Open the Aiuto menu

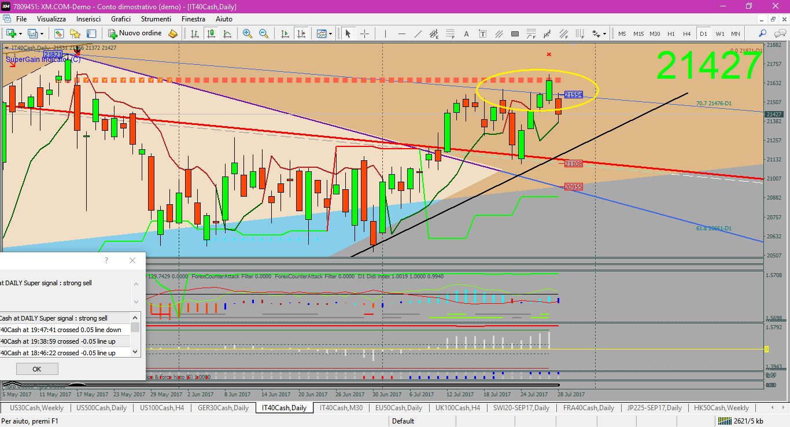pos(224,19)
